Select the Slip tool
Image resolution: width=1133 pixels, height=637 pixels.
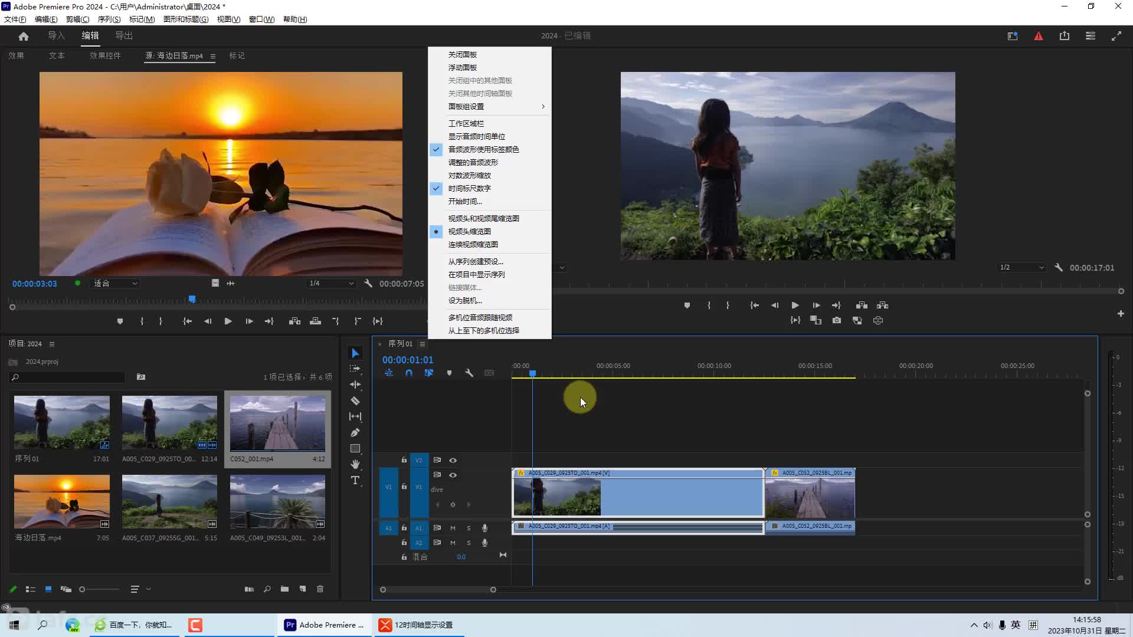point(355,416)
